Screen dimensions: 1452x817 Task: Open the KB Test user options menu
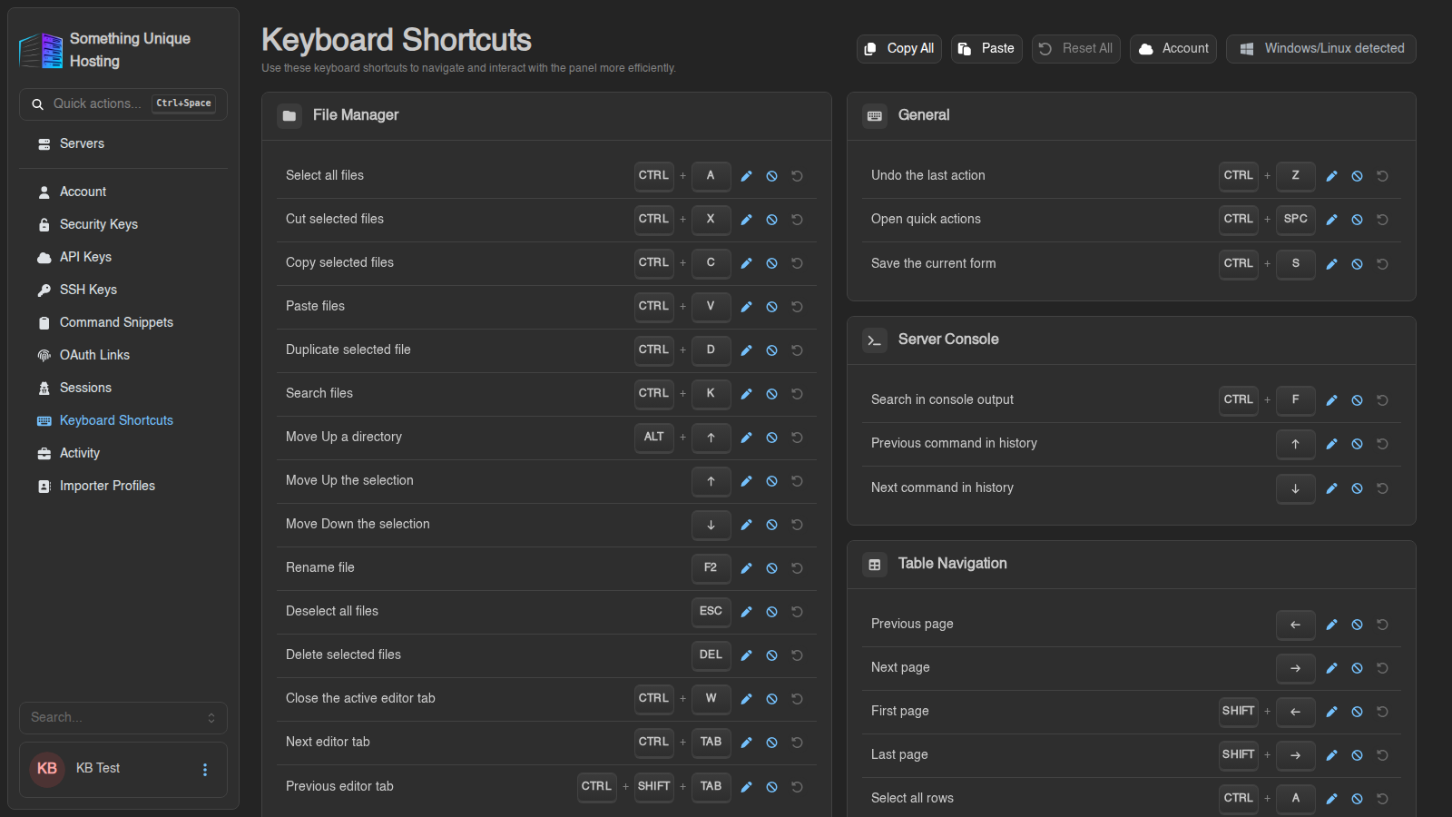[205, 770]
